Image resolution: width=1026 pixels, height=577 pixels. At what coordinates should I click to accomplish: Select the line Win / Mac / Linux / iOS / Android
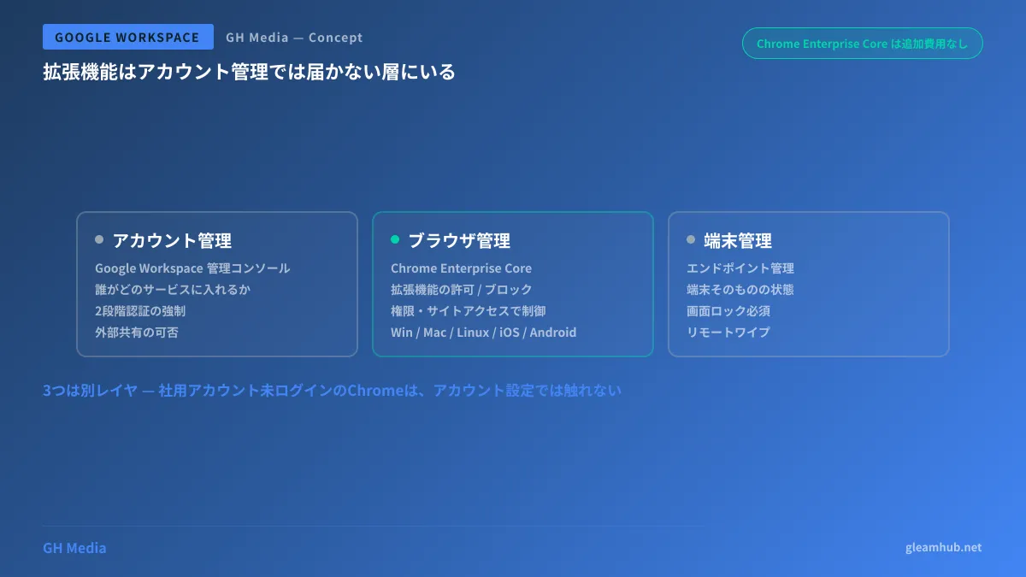point(483,333)
